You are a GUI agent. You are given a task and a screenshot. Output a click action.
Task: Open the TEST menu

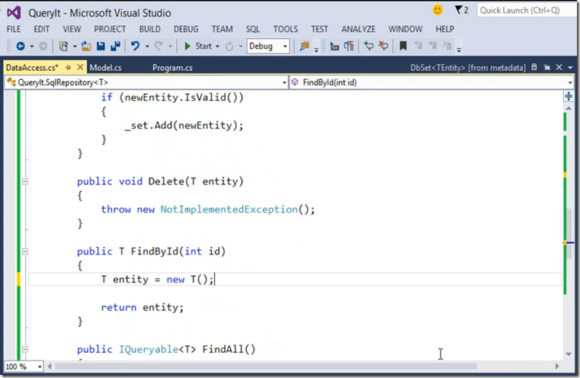point(319,29)
